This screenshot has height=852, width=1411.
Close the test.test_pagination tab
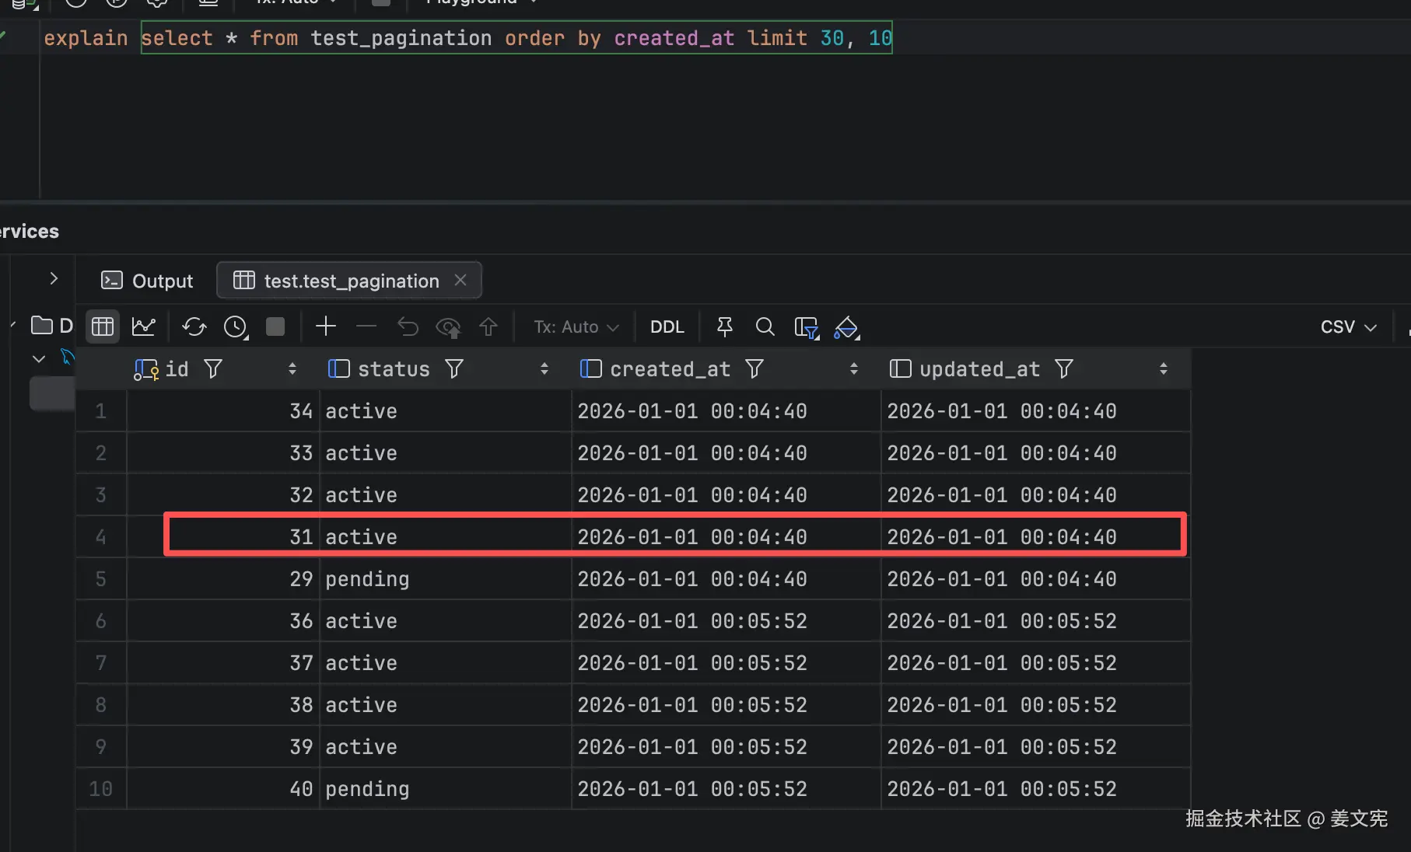tap(460, 280)
